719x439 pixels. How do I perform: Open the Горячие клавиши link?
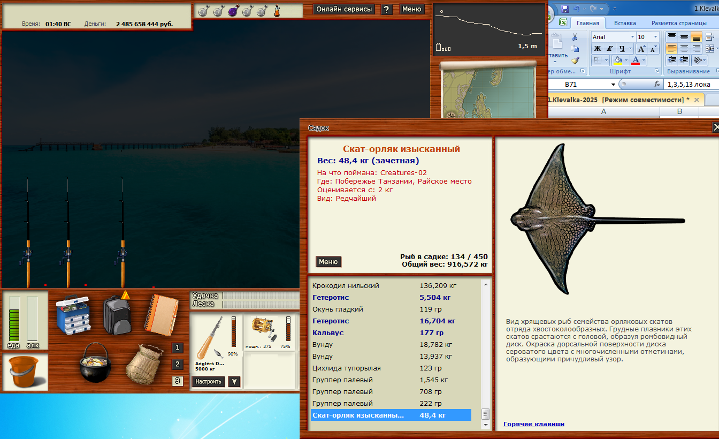coord(533,424)
